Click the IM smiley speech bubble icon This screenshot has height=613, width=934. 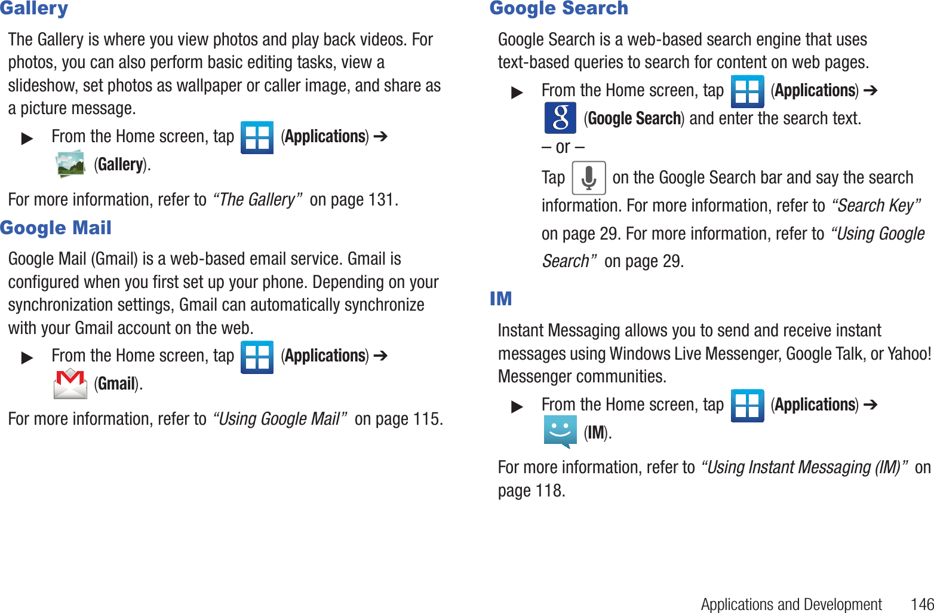click(x=560, y=431)
